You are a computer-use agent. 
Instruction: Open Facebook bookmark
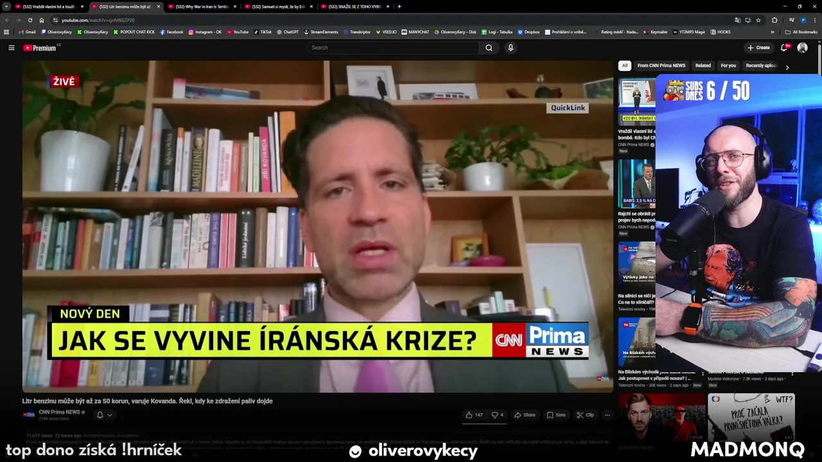171,31
